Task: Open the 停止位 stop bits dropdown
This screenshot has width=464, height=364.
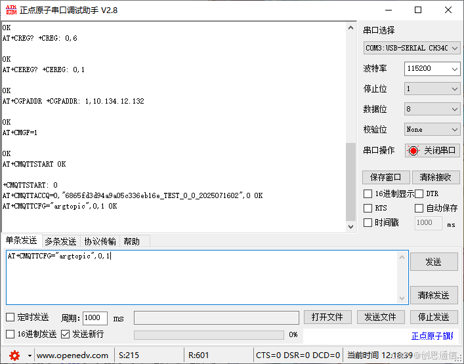Action: [432, 89]
